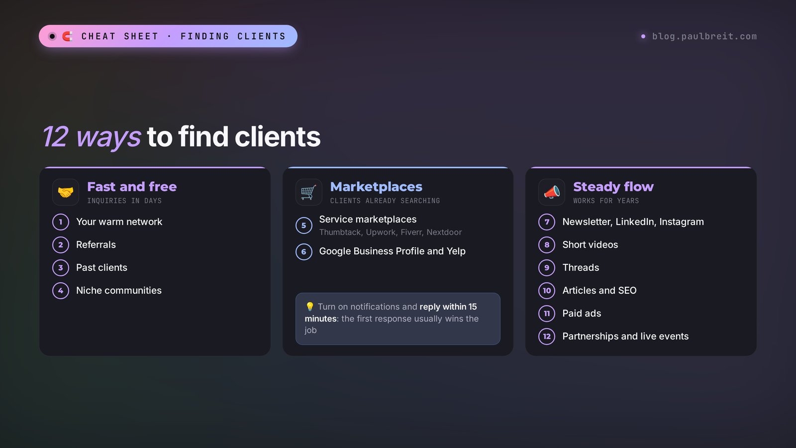
Task: Click the handshake icon beside Fast and free
Action: pyautogui.click(x=66, y=192)
